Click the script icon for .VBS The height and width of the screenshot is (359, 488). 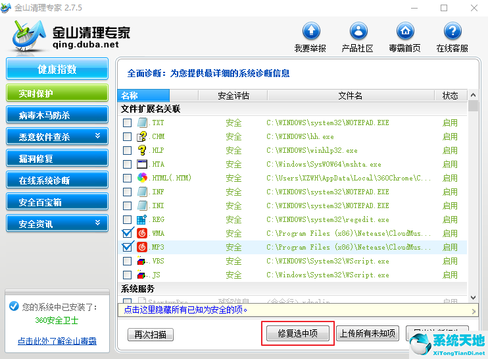click(x=142, y=261)
